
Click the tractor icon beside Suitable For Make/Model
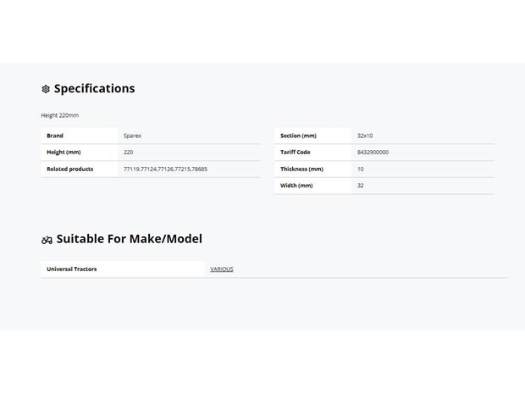click(x=47, y=240)
